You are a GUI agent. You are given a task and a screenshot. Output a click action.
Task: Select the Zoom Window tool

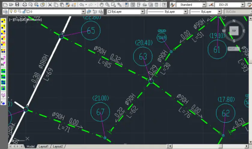pyautogui.click(x=113, y=5)
